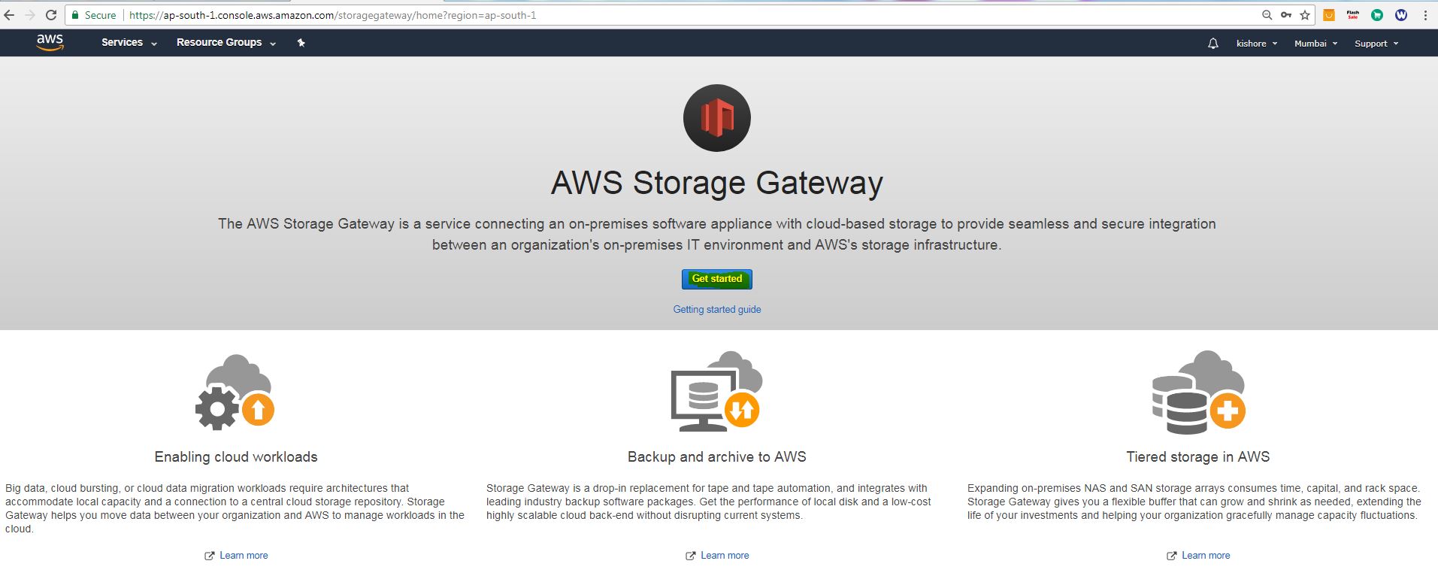This screenshot has height=579, width=1438.
Task: Open the notifications bell
Action: pyautogui.click(x=1212, y=44)
